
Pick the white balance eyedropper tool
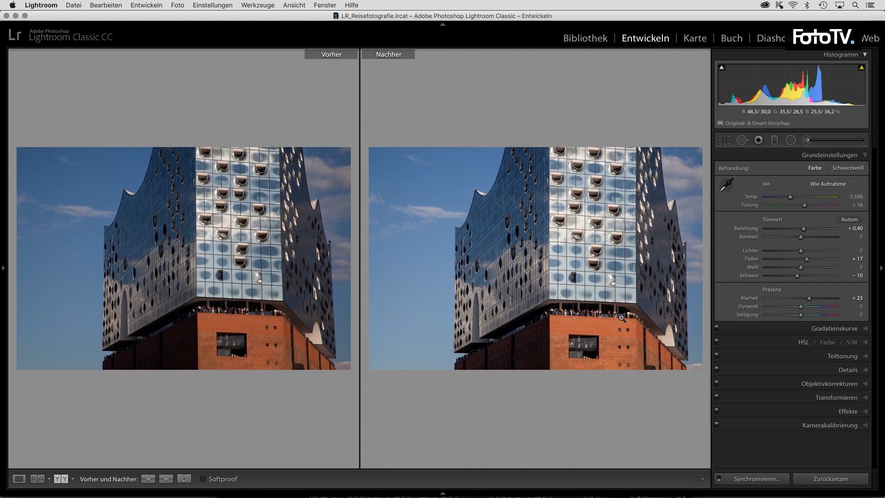pos(726,185)
